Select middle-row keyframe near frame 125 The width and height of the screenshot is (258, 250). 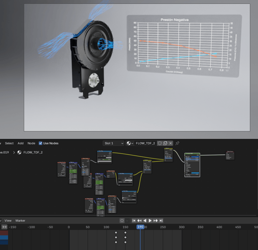tap(116, 237)
